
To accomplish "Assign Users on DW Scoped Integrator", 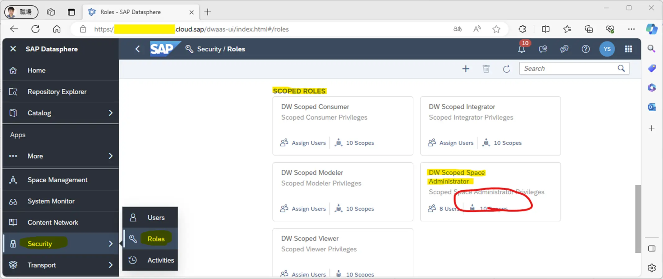I will click(450, 143).
